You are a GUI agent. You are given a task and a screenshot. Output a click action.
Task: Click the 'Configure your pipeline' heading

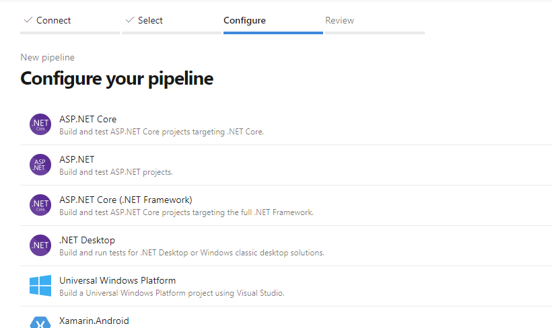click(117, 79)
